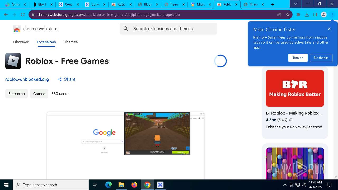Open File Explorer from taskbar
338x190 pixels.
tap(121, 185)
